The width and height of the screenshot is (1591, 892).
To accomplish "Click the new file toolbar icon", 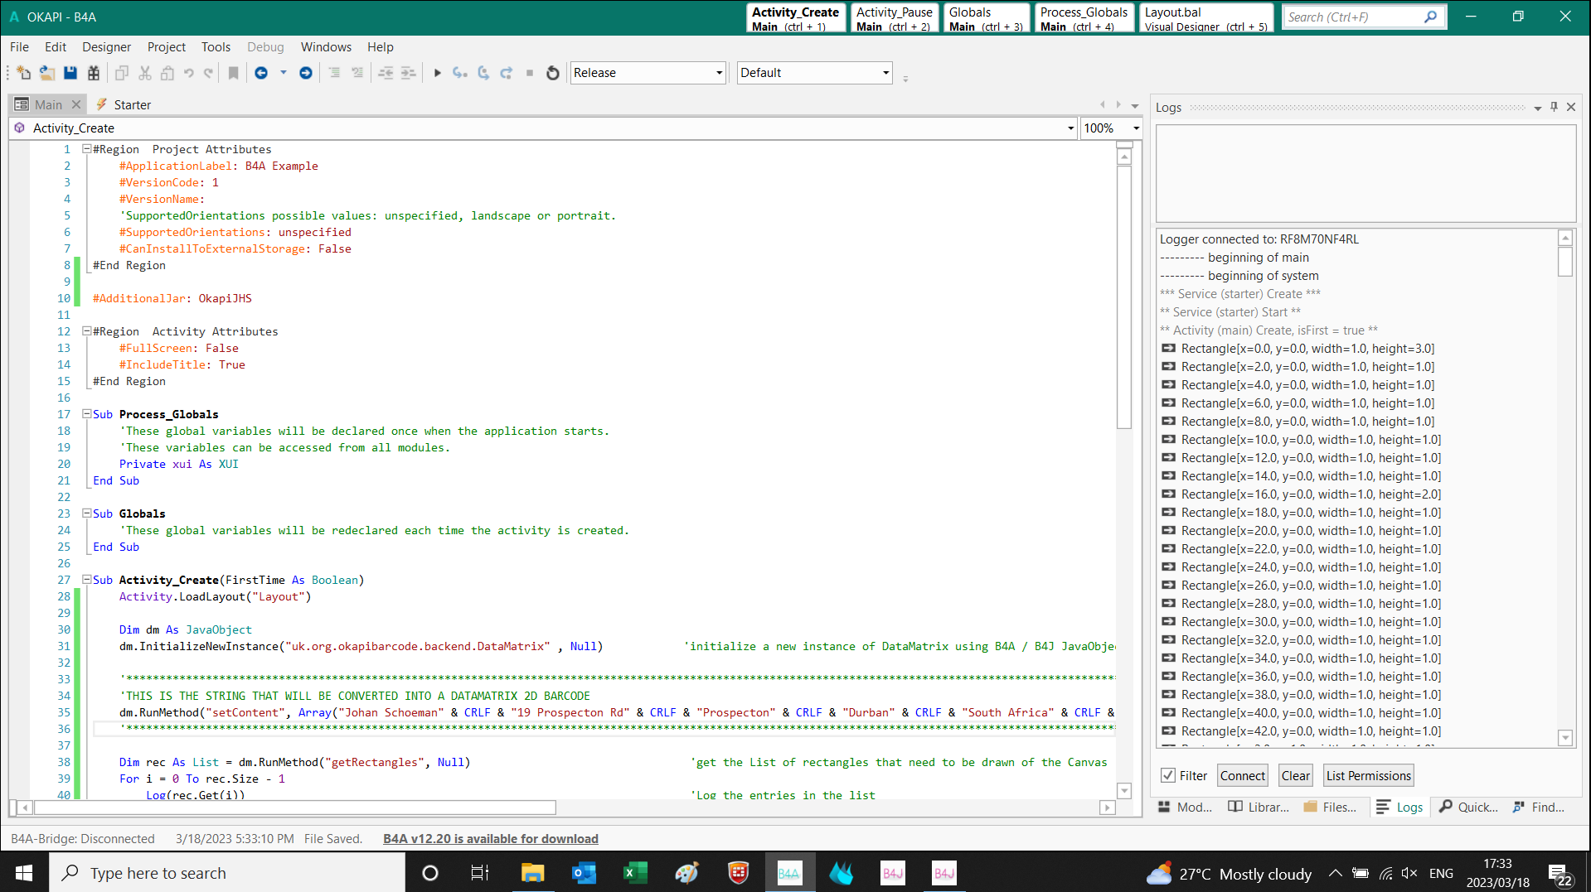I will click(x=23, y=73).
